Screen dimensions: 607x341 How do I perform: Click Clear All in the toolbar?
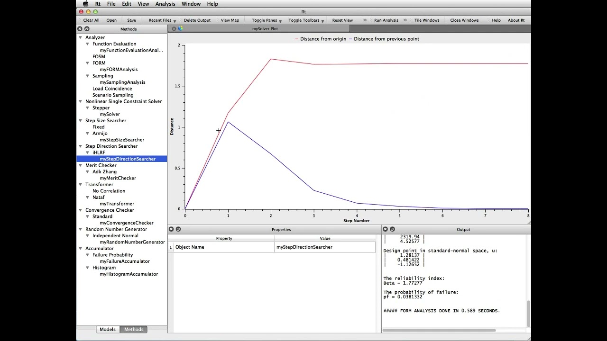[x=91, y=20]
